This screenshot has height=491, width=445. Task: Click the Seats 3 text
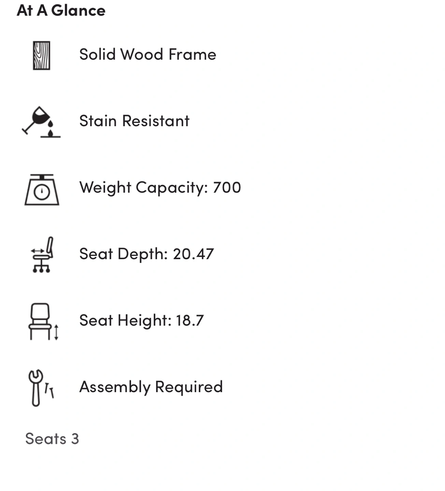coord(52,439)
